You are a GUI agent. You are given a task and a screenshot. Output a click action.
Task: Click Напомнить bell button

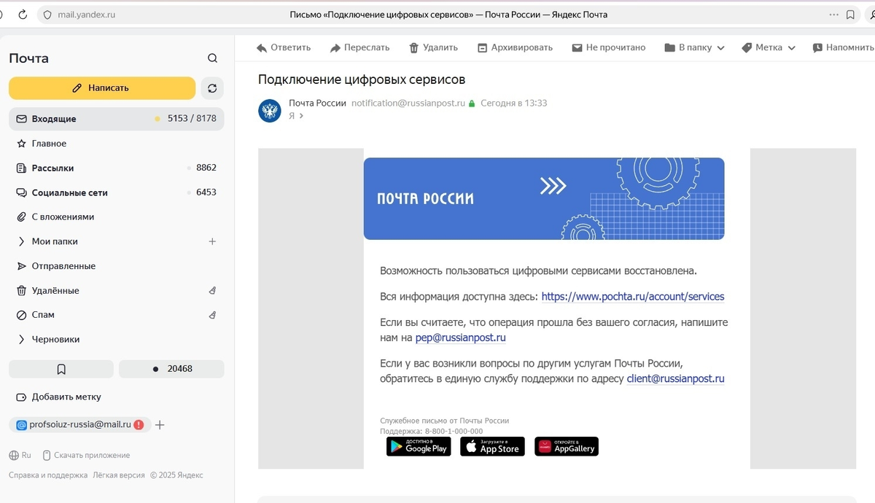click(x=843, y=47)
